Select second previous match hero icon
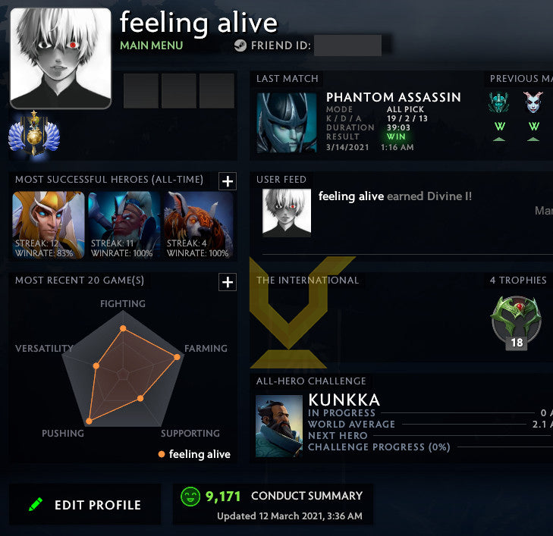553x536 pixels. (x=533, y=102)
